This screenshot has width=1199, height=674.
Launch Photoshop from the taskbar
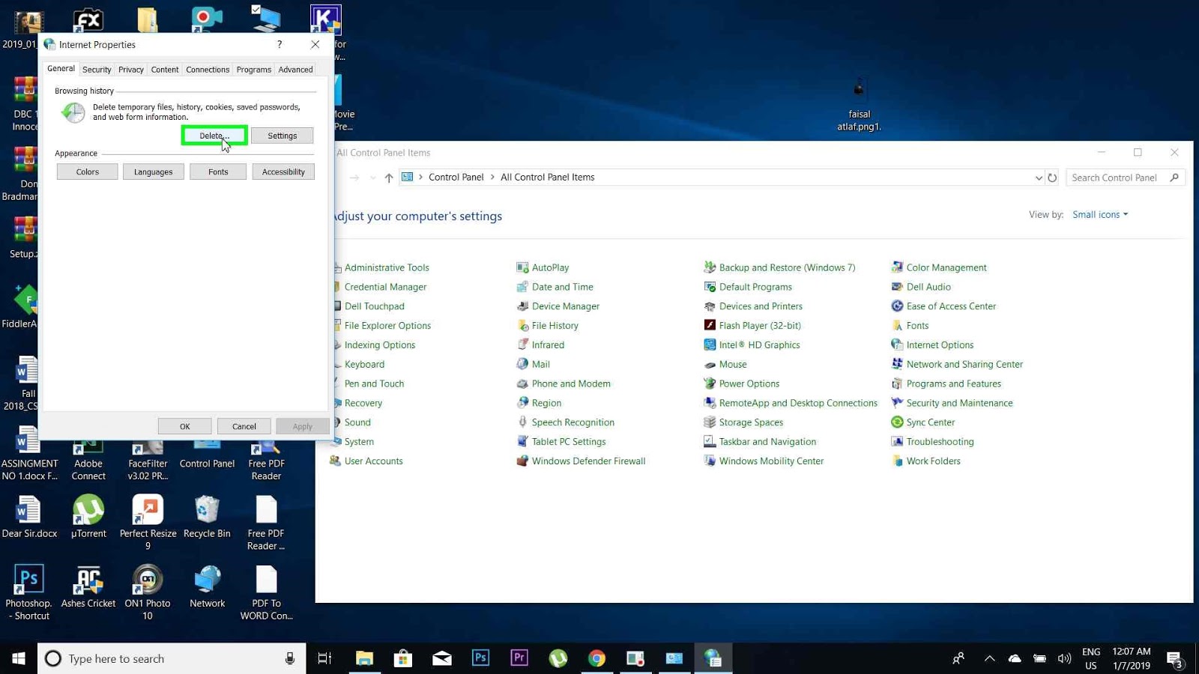point(480,658)
